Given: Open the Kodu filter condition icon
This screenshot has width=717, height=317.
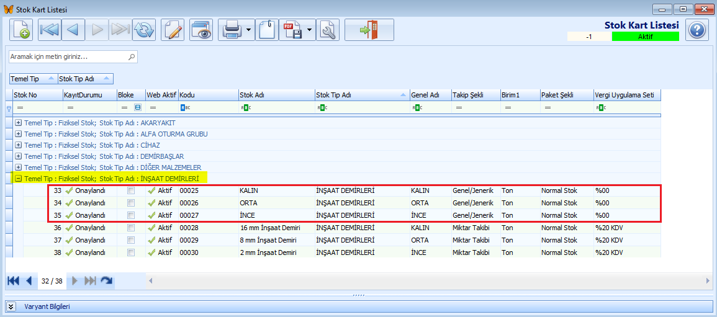Looking at the screenshot, I should click(185, 108).
